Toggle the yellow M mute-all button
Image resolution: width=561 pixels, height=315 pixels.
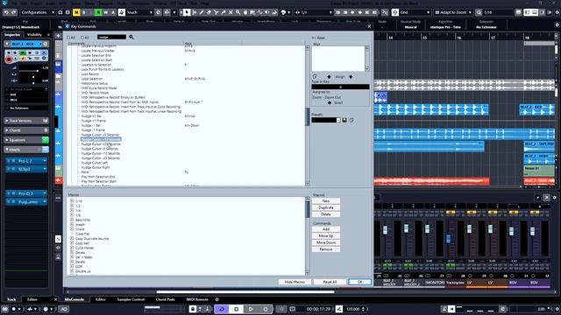[x=76, y=12]
